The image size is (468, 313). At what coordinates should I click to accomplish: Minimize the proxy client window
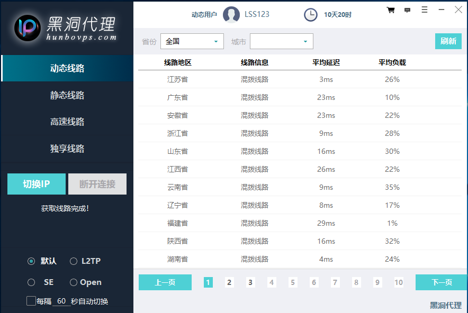tap(442, 10)
